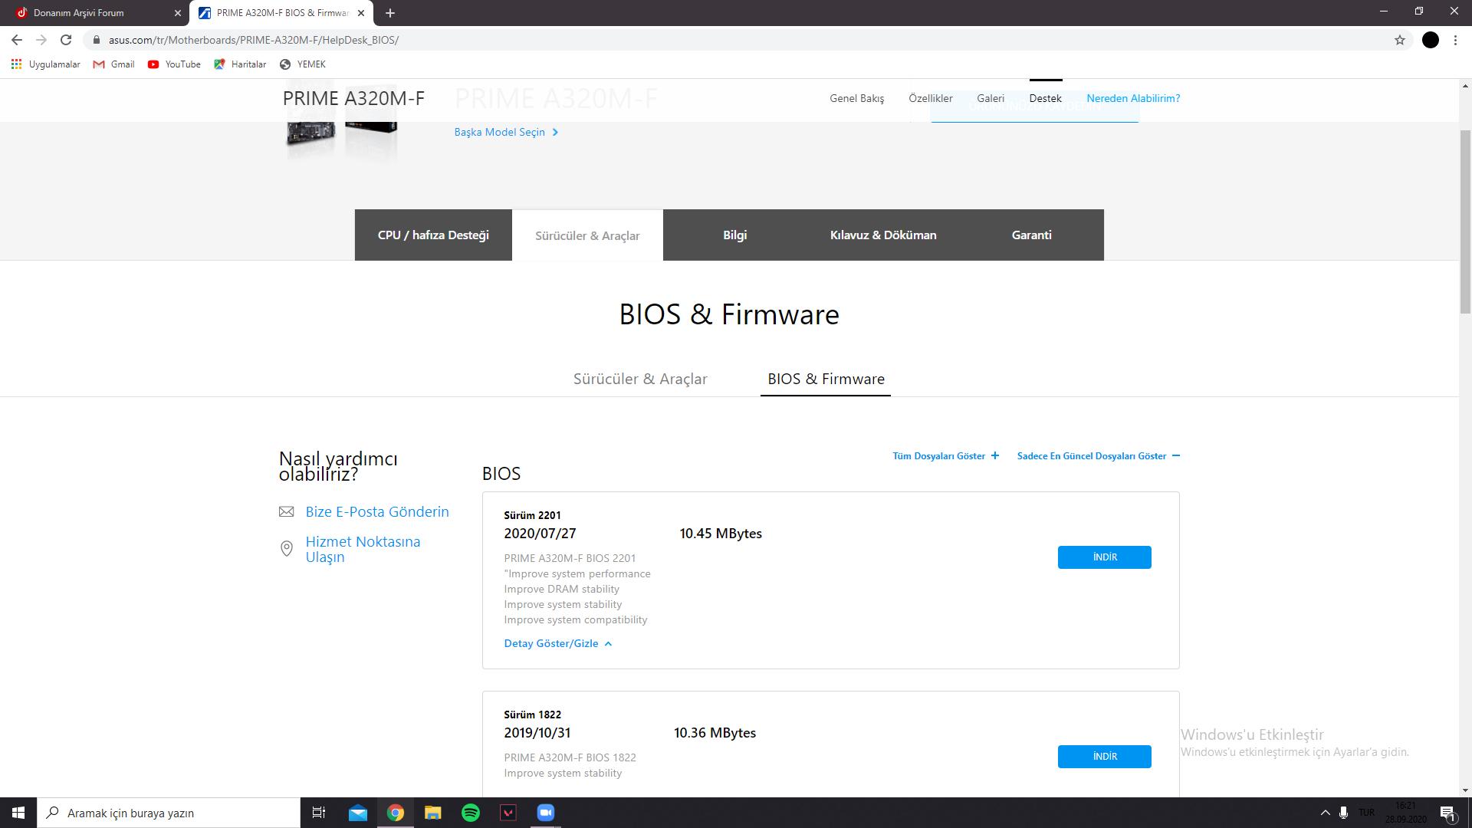Open the YouTube bookmark
The image size is (1472, 828).
pyautogui.click(x=174, y=64)
